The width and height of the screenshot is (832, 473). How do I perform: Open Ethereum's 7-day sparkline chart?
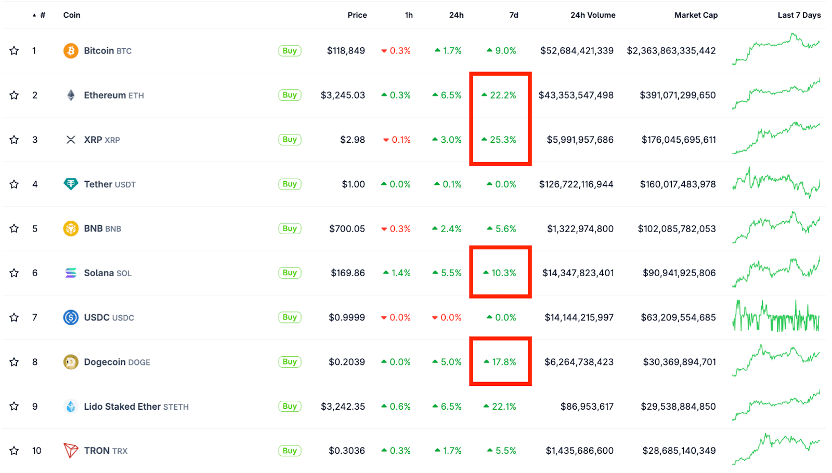[776, 94]
